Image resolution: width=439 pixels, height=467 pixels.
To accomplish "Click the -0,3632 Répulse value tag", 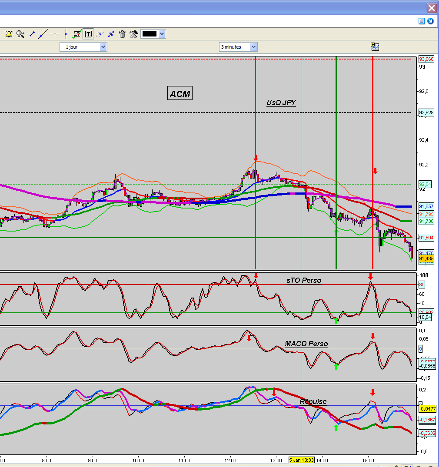I will (427, 433).
